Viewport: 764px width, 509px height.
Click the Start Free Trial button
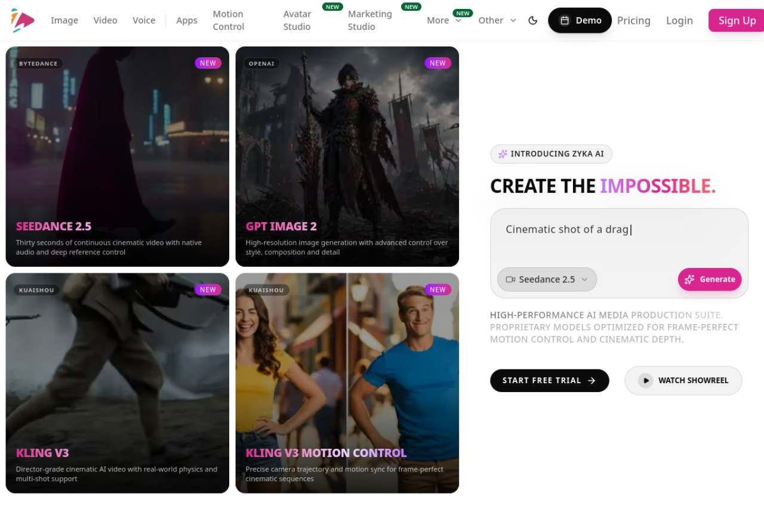point(549,380)
